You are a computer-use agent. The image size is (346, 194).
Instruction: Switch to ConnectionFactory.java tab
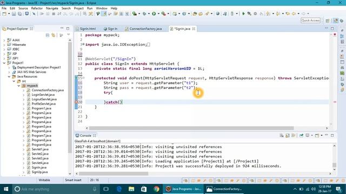coord(143,29)
